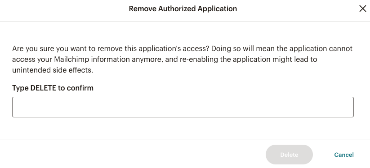Click the sentence starting 'Are you sure'

tap(111, 49)
